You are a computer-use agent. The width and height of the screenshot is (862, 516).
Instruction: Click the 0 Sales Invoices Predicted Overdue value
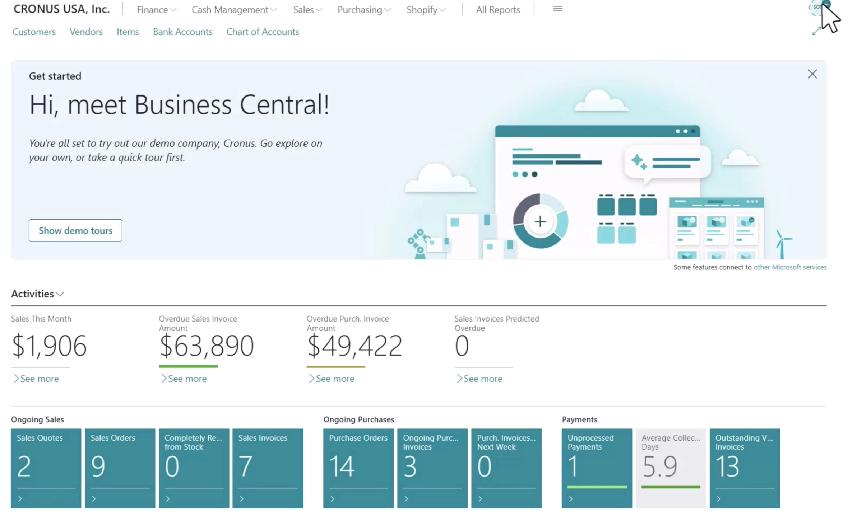coord(462,346)
